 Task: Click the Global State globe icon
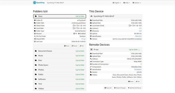tap(35, 26)
